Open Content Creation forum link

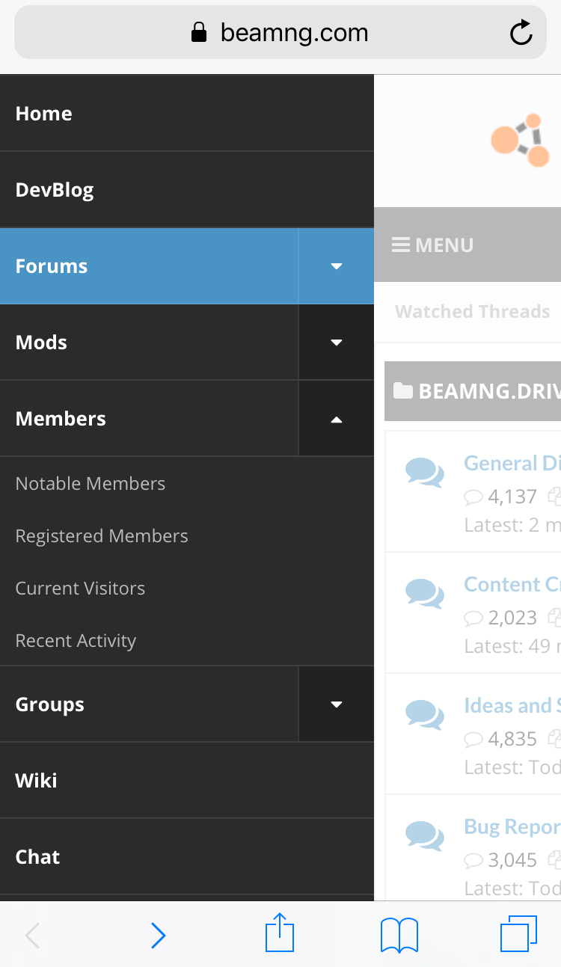tap(512, 584)
